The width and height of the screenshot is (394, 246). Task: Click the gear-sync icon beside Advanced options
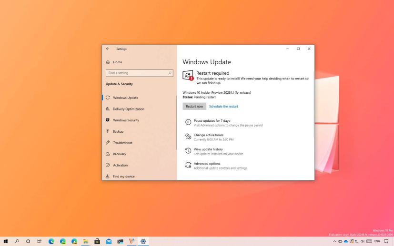coord(188,165)
